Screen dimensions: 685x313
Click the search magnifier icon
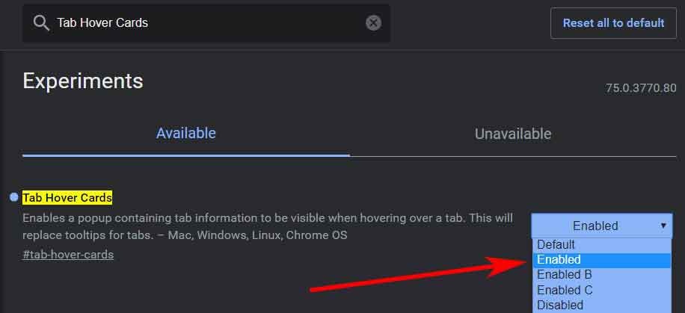(41, 23)
